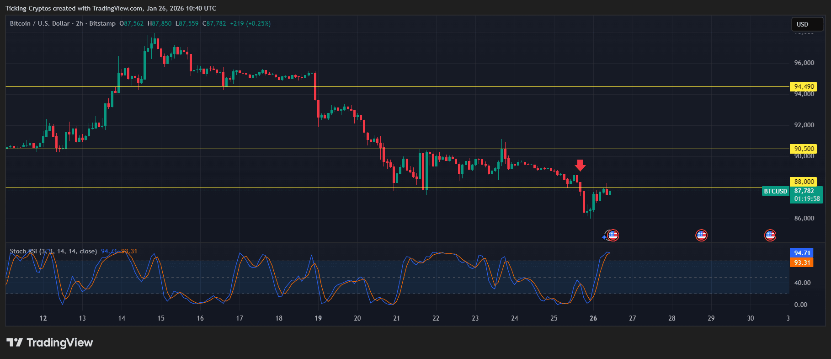Click the 94,000 price axis label
Screen dimensions: 831x359
(804, 94)
